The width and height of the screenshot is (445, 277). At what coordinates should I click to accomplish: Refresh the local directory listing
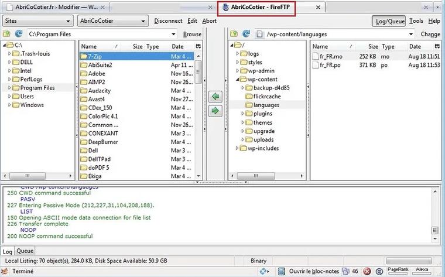pyautogui.click(x=19, y=34)
